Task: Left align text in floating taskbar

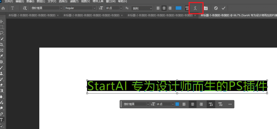Action: [184, 104]
